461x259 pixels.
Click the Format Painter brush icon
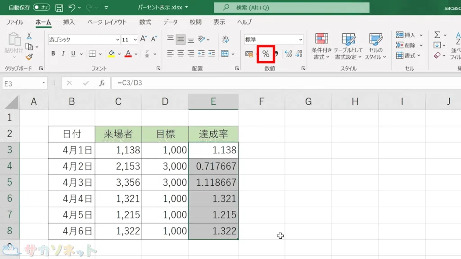click(29, 57)
